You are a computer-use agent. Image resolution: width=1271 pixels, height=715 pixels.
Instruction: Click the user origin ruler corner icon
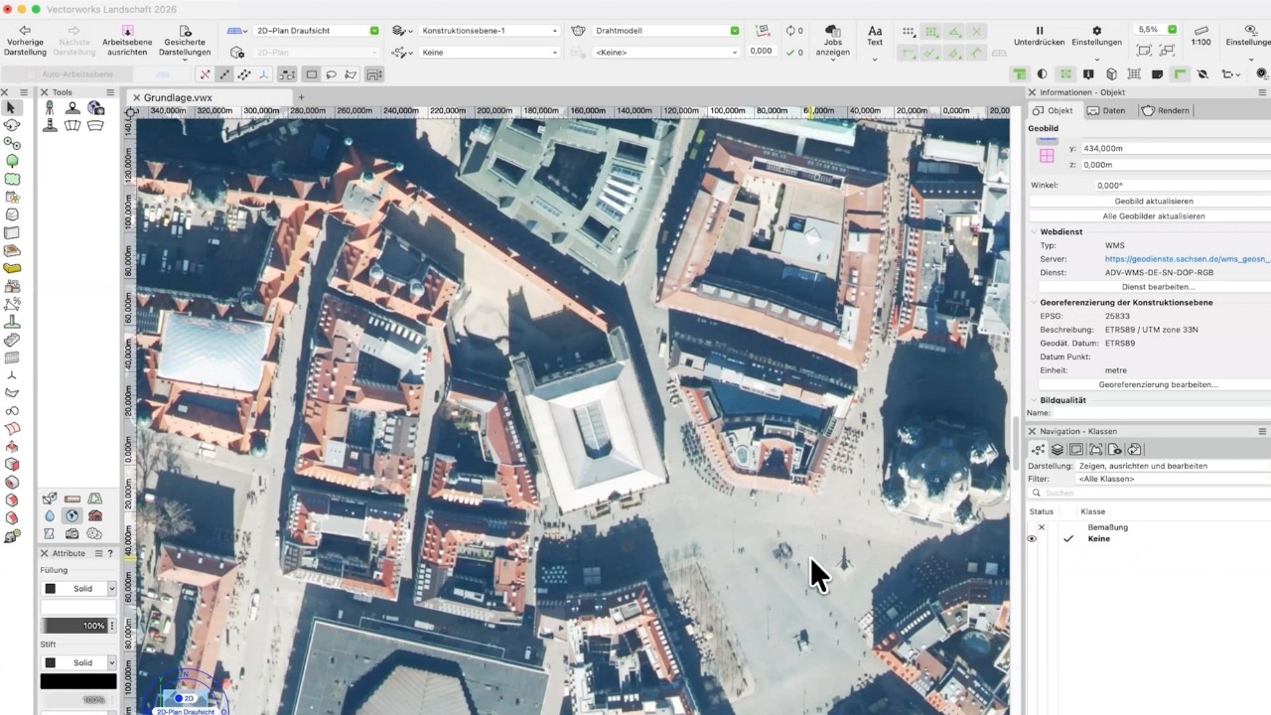131,111
